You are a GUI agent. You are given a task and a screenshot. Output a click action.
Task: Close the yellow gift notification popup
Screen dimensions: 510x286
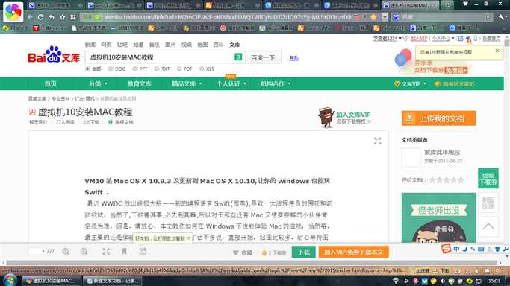(497, 51)
